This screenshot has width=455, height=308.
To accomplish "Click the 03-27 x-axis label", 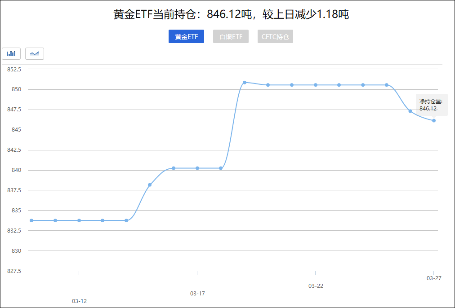I will (x=434, y=278).
